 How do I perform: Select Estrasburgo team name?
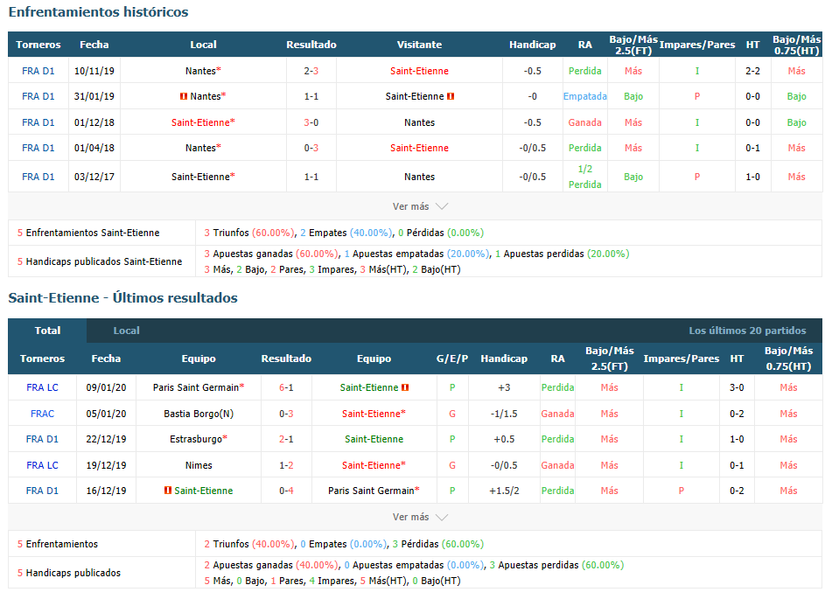click(x=199, y=439)
